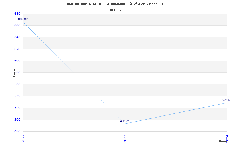Click the 2022 x-axis label
Viewport: 230px width, 144px height.
click(23, 138)
